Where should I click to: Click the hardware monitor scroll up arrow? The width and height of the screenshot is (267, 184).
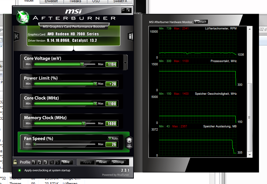(250, 29)
